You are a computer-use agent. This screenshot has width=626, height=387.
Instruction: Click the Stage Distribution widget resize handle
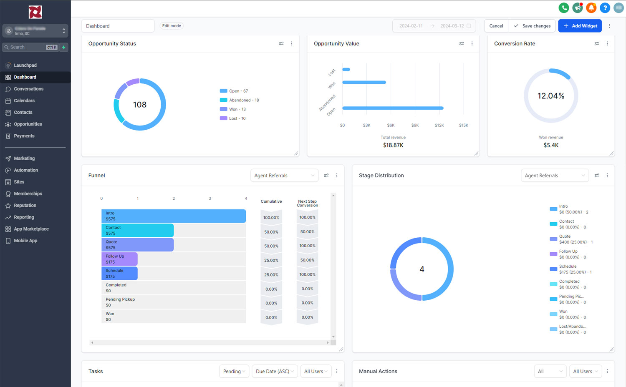pos(611,349)
